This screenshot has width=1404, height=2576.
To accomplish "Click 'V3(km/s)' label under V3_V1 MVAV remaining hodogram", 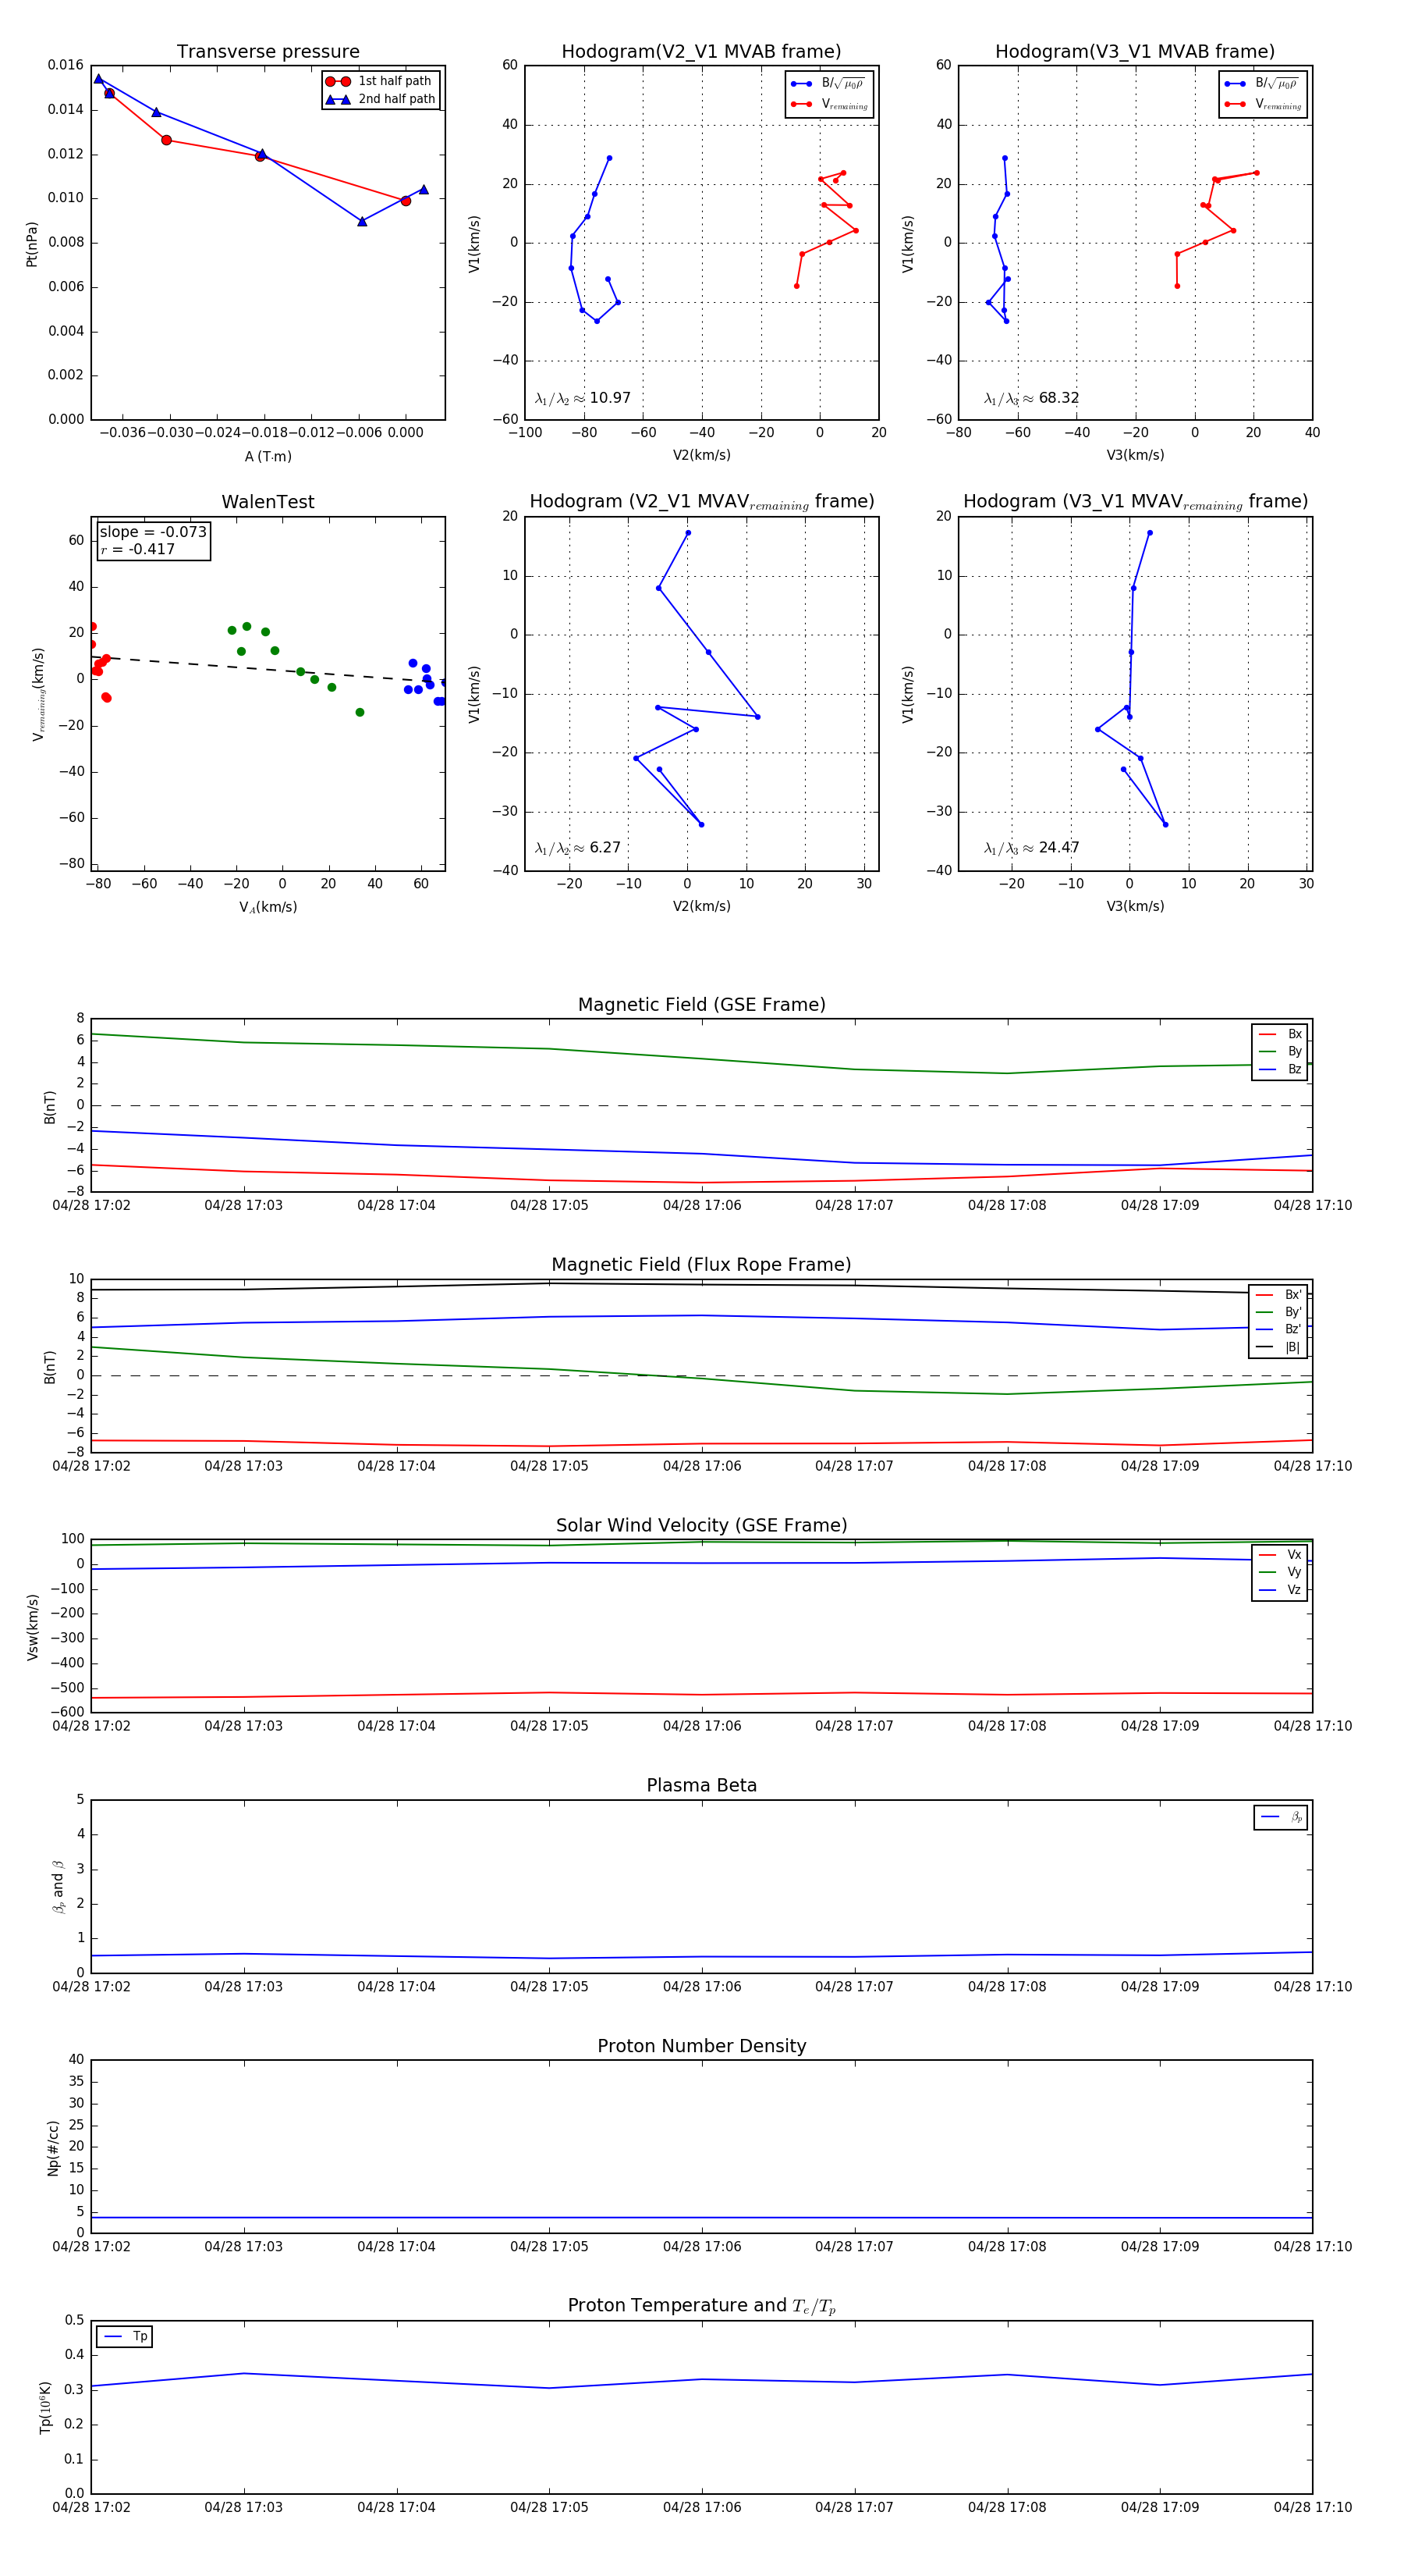I will tap(1135, 906).
